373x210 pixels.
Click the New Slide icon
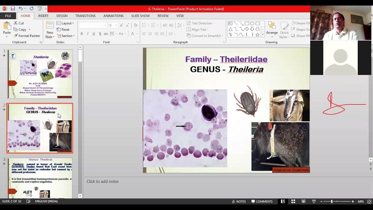tap(50, 25)
